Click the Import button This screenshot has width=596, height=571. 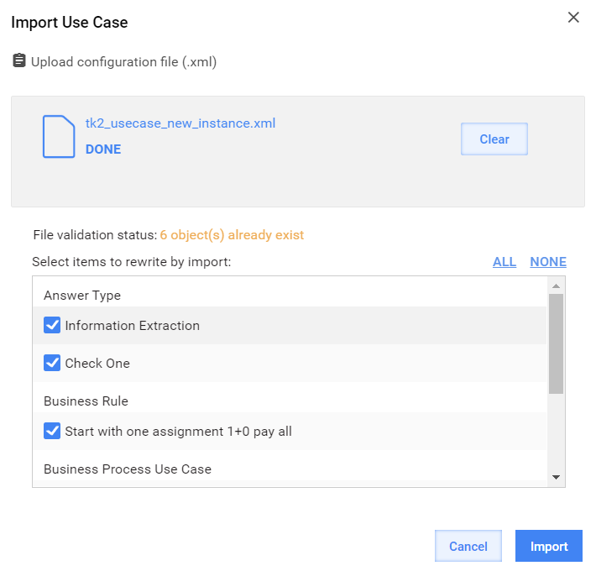pos(549,546)
